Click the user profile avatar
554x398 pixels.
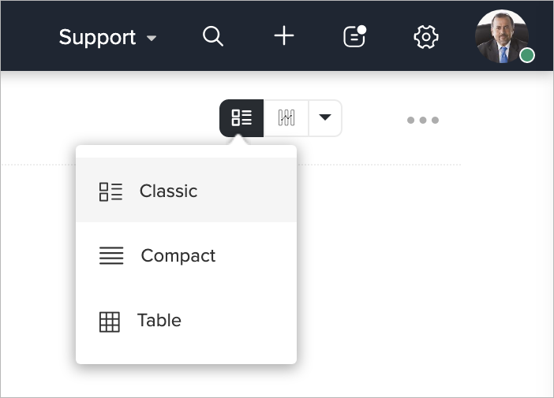[502, 37]
